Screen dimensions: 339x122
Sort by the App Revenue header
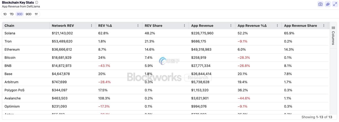click(202, 26)
